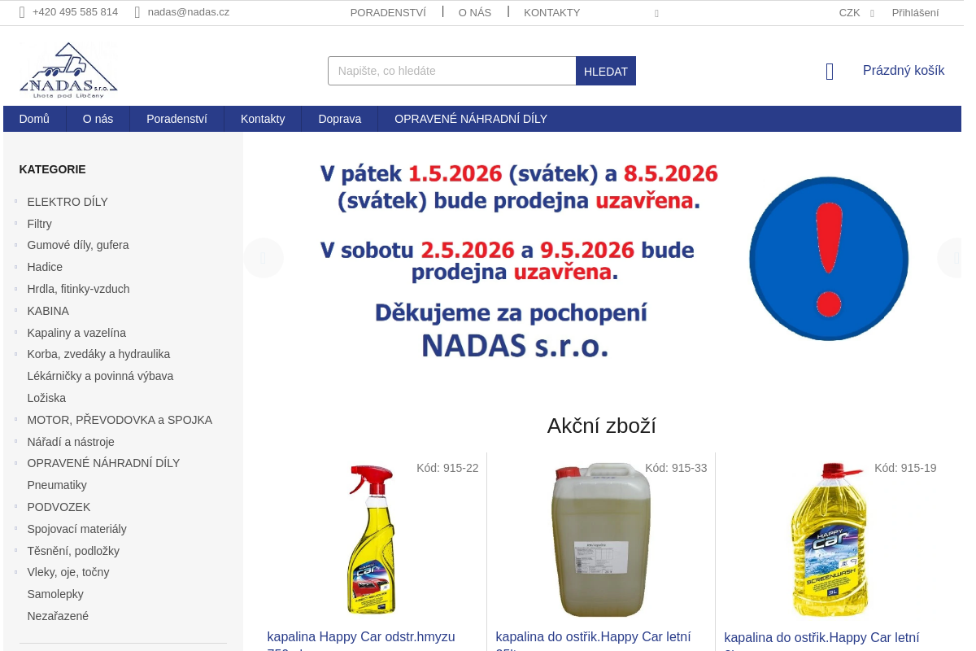Screen dimensions: 976x651
Task: Click the Přihlášení login link
Action: 915,12
